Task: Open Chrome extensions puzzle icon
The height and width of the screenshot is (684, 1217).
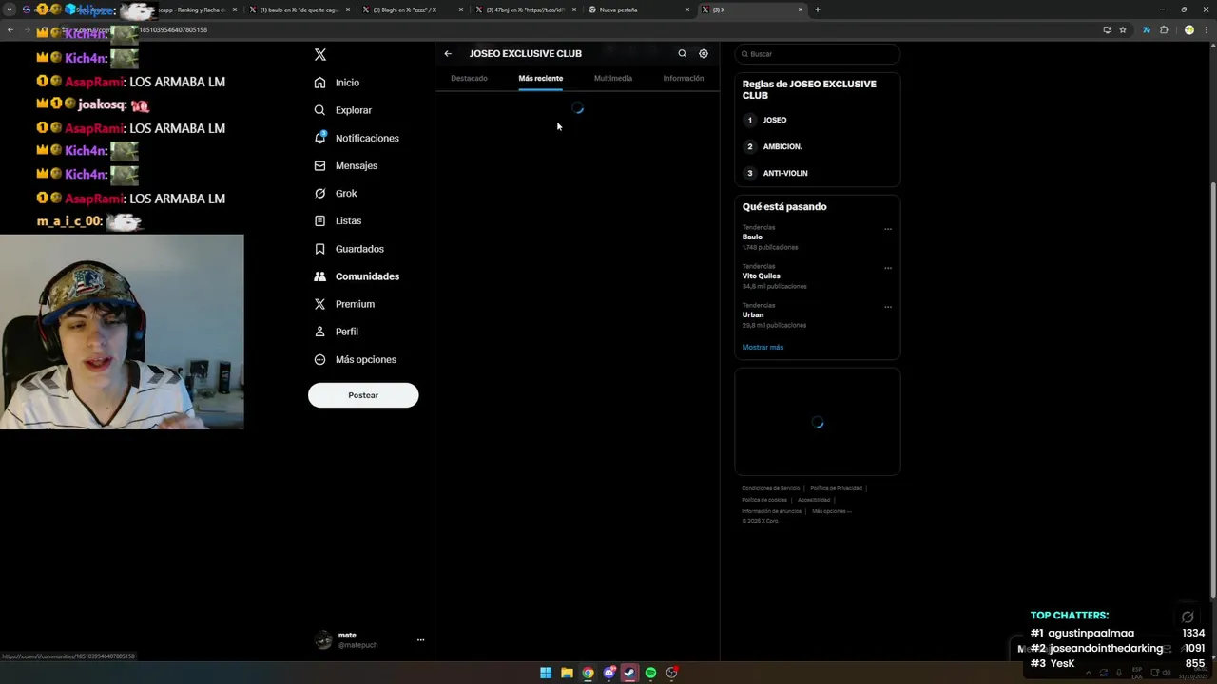Action: (1164, 29)
